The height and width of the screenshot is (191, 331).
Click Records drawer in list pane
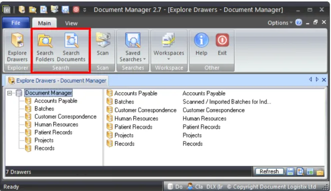click(124, 143)
